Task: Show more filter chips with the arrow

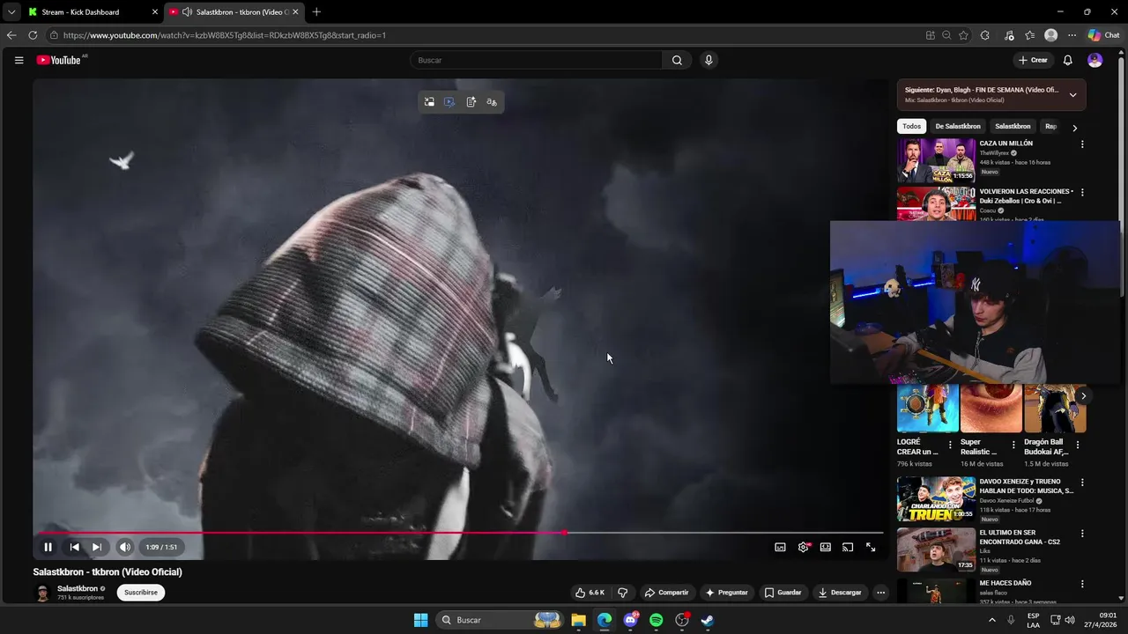Action: click(x=1074, y=128)
